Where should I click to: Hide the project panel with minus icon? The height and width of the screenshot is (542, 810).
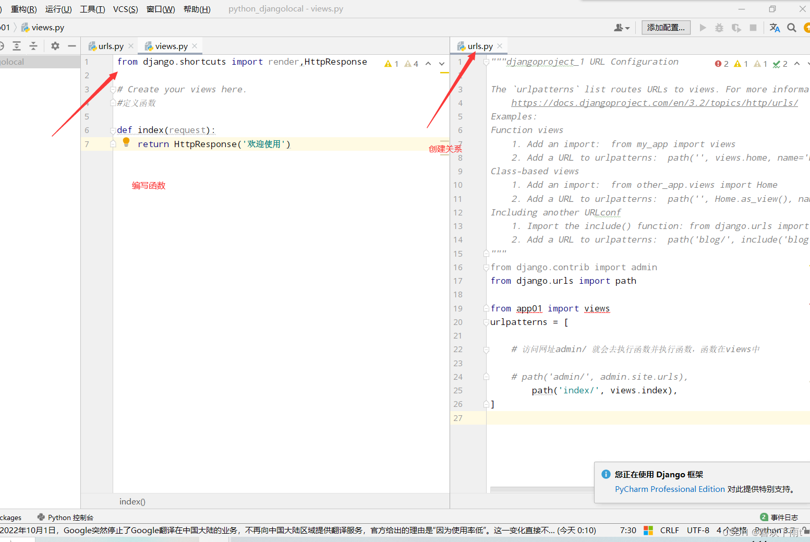click(72, 46)
